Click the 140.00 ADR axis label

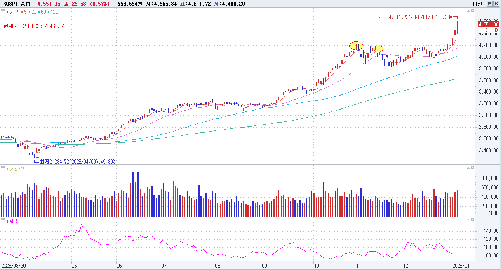(491, 231)
